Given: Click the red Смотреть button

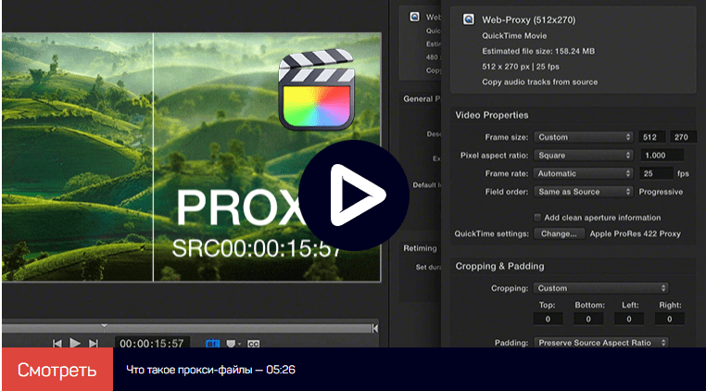Looking at the screenshot, I should tap(57, 370).
